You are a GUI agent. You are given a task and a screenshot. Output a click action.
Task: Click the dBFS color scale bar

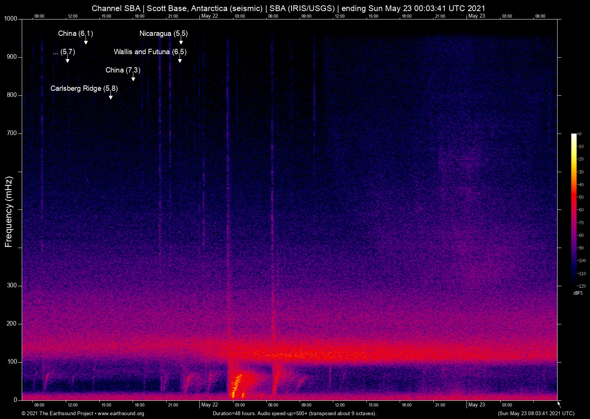coord(574,209)
